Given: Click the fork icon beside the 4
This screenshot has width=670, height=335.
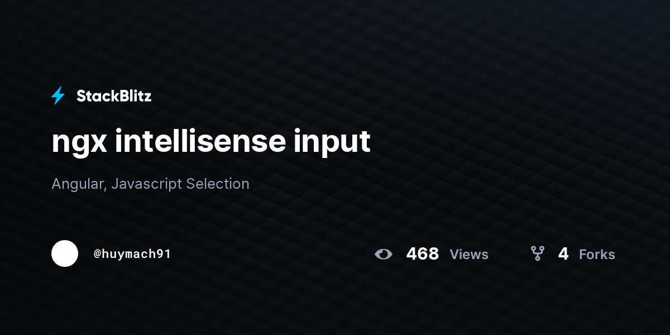Looking at the screenshot, I should [x=538, y=254].
